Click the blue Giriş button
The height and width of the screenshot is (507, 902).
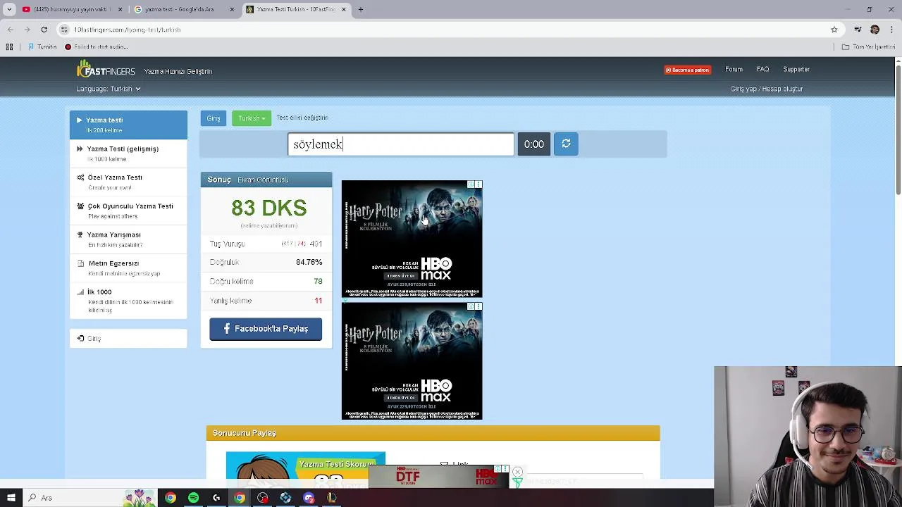pyautogui.click(x=214, y=118)
